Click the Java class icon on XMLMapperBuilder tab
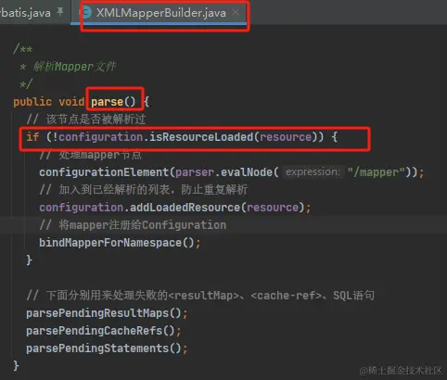Viewport: 447px width, 380px height. tap(86, 13)
